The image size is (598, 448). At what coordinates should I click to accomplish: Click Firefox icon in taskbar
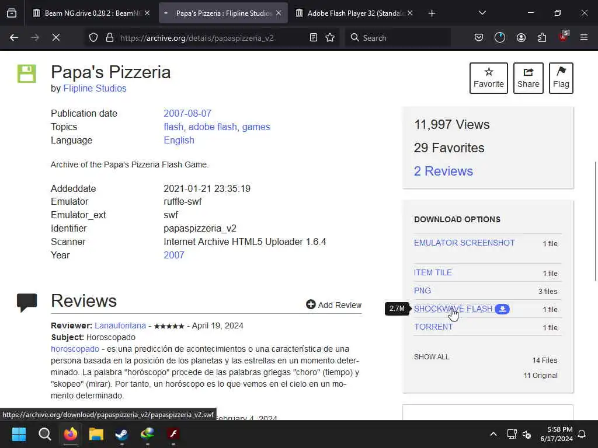[71, 434]
